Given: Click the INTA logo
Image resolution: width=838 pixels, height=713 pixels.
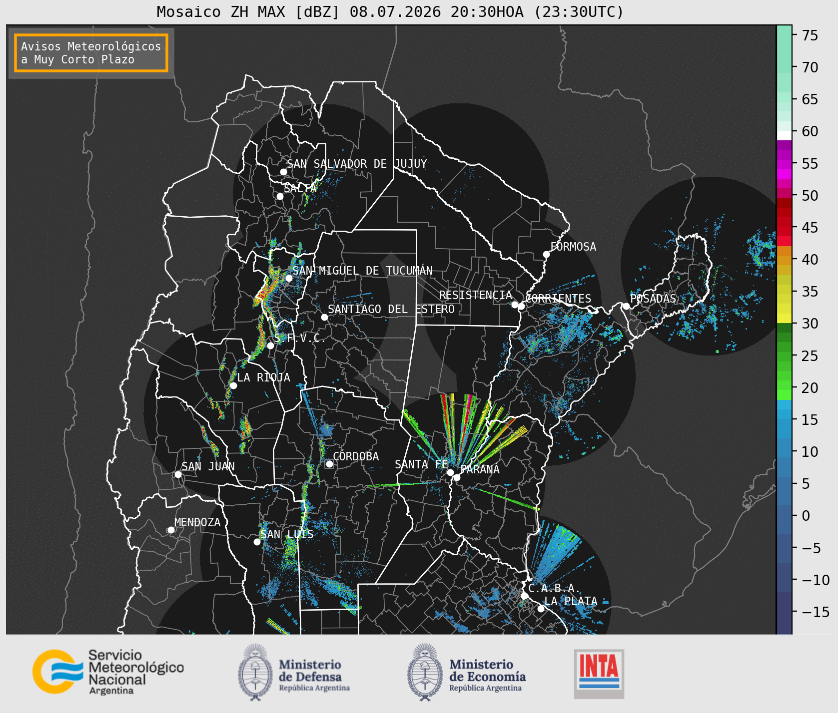Looking at the screenshot, I should coord(599,674).
